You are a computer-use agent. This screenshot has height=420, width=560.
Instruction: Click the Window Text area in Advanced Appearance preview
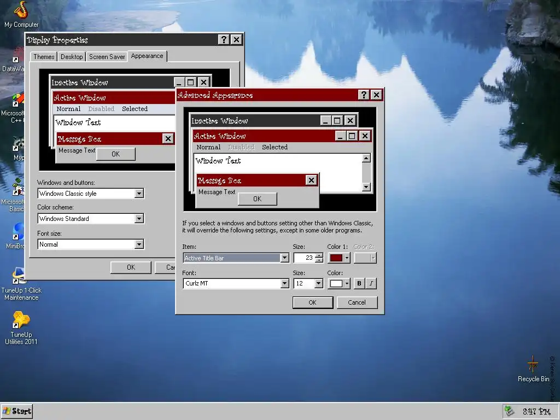(x=218, y=161)
